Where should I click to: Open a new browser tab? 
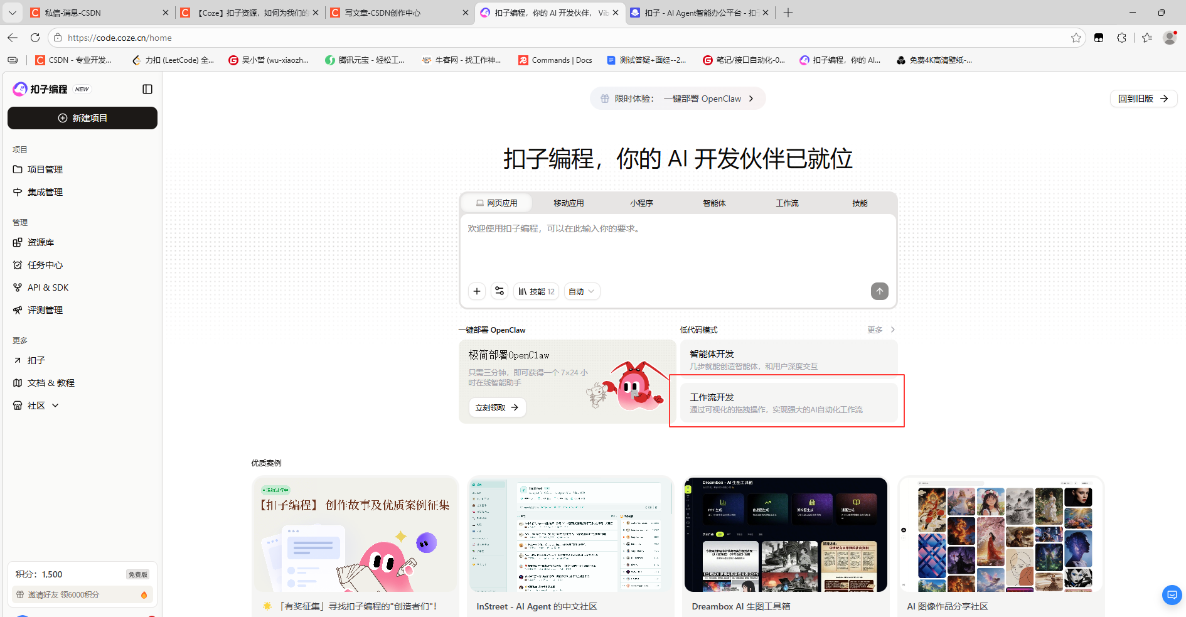788,13
